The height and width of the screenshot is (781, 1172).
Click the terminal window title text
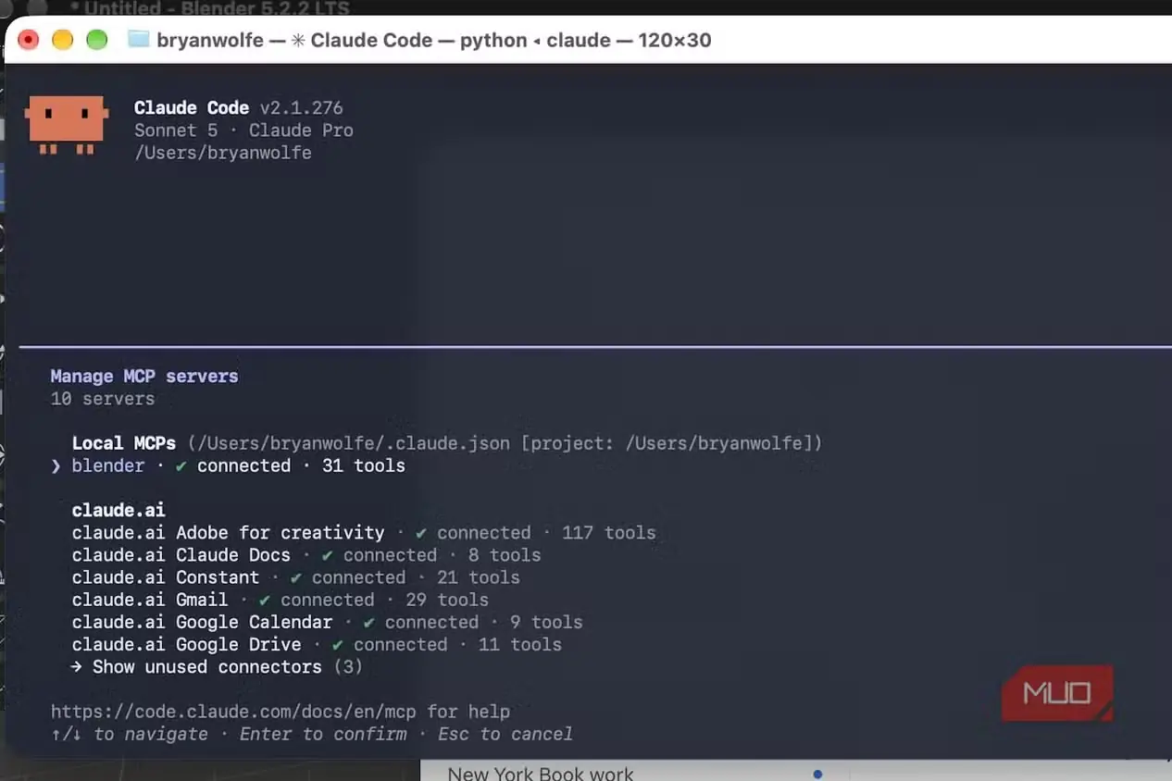coord(434,40)
